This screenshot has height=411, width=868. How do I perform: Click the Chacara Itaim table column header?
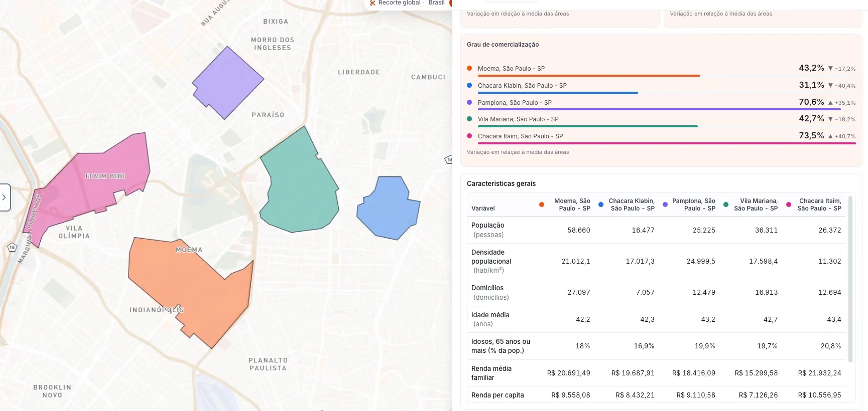pyautogui.click(x=819, y=204)
